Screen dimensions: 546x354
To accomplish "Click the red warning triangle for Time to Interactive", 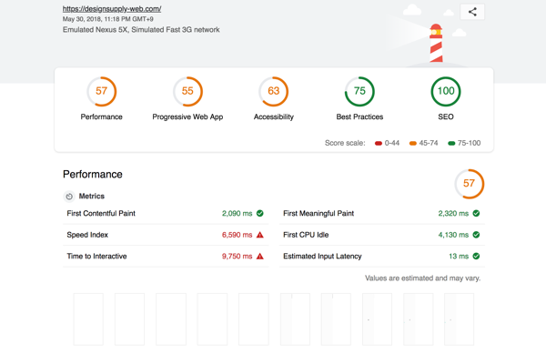I will tap(259, 257).
